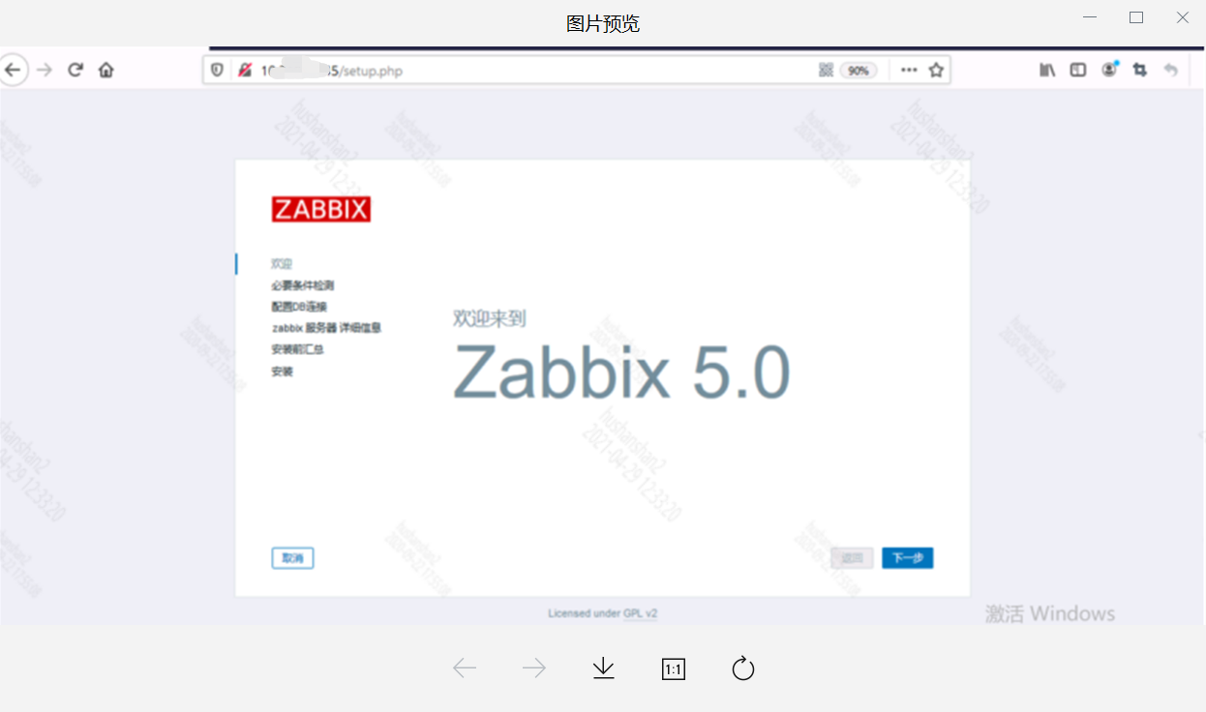Maximize the image preview window
This screenshot has height=712, width=1206.
[x=1136, y=17]
